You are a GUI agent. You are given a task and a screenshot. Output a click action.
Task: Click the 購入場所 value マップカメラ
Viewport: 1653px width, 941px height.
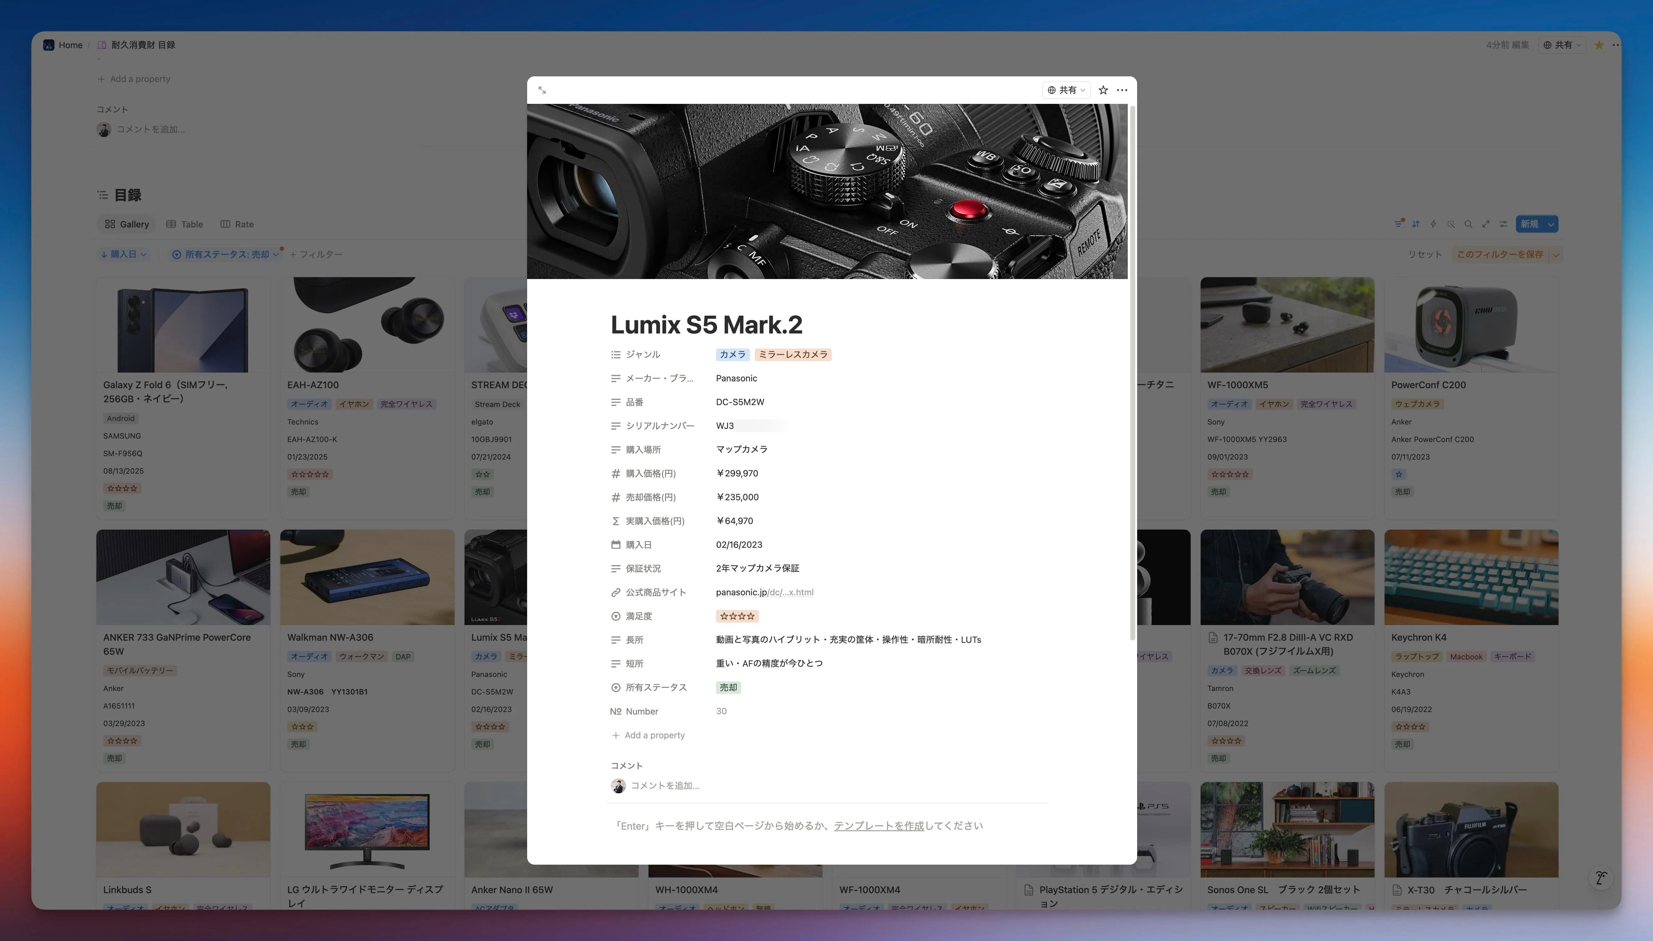[742, 449]
